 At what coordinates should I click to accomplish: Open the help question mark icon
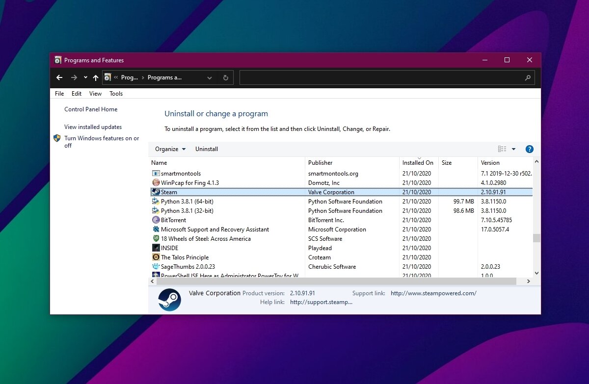click(x=529, y=149)
